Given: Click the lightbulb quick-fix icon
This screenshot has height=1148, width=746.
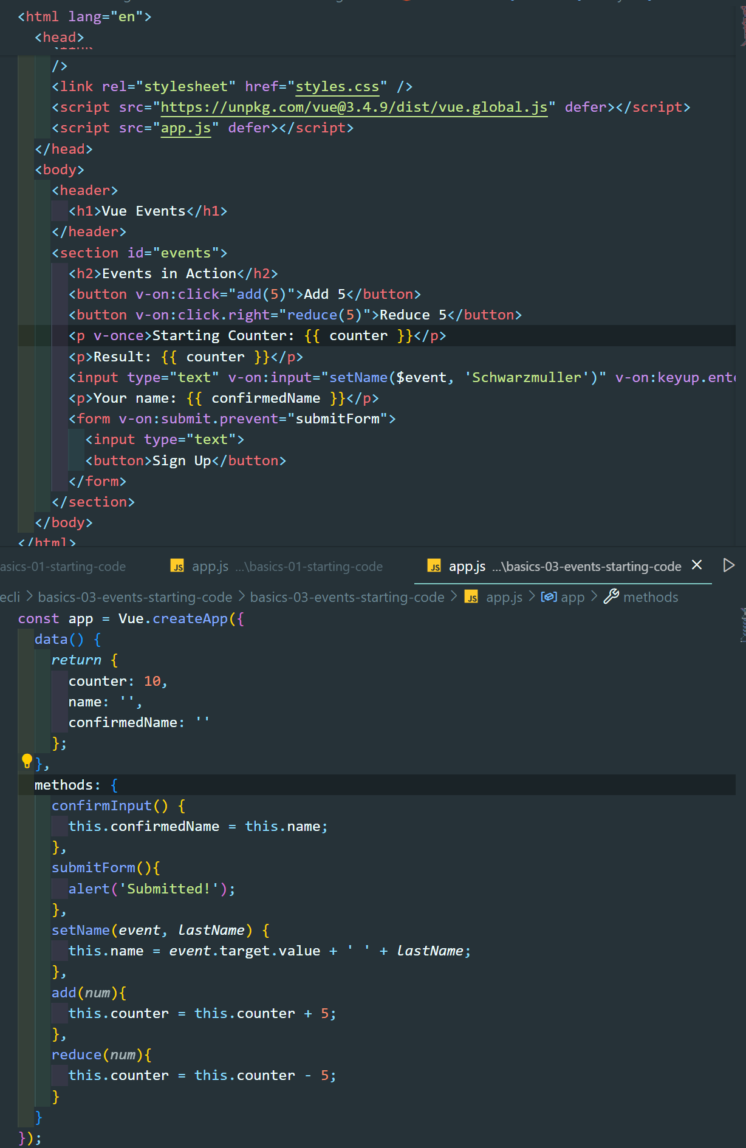Looking at the screenshot, I should (x=27, y=761).
